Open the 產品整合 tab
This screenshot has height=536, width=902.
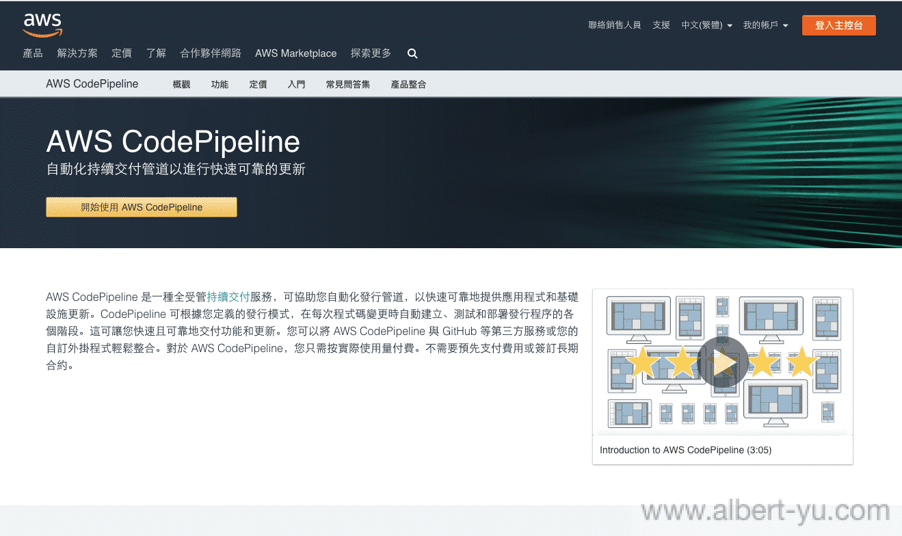pyautogui.click(x=409, y=85)
